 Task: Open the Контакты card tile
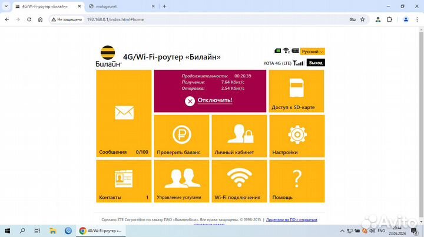pos(124,181)
